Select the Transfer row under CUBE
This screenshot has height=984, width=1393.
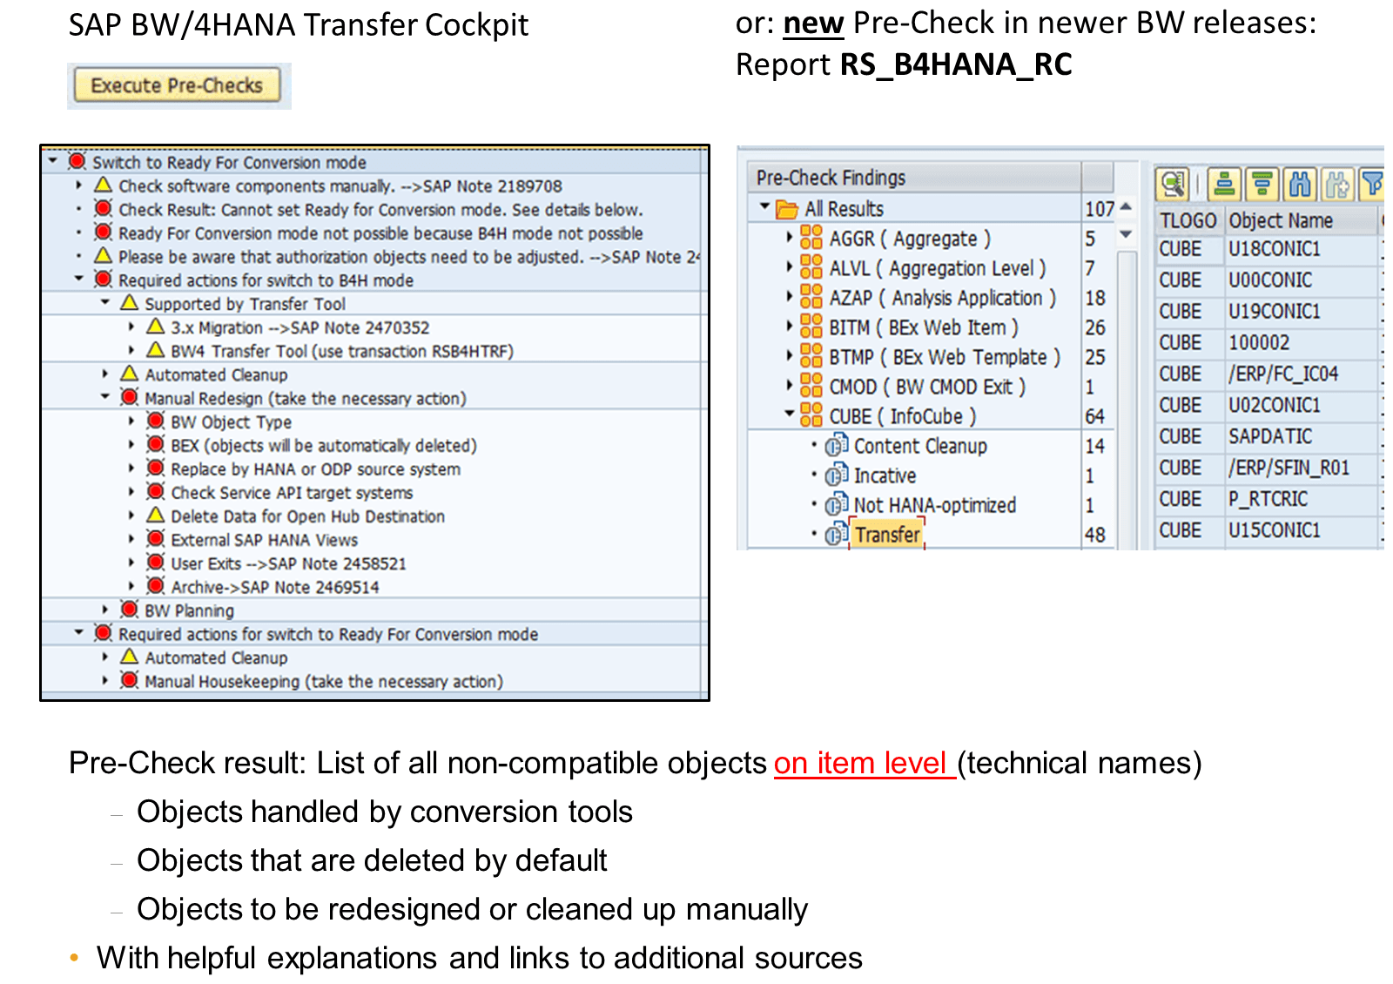(x=887, y=535)
